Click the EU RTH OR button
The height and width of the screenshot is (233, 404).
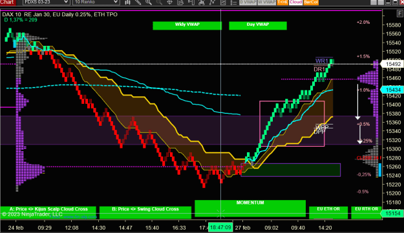tap(366, 212)
